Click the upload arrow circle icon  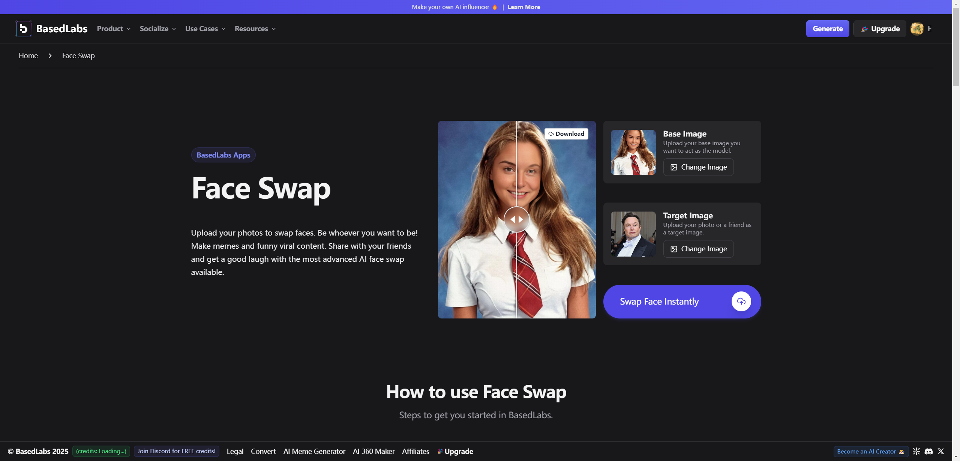click(x=741, y=302)
